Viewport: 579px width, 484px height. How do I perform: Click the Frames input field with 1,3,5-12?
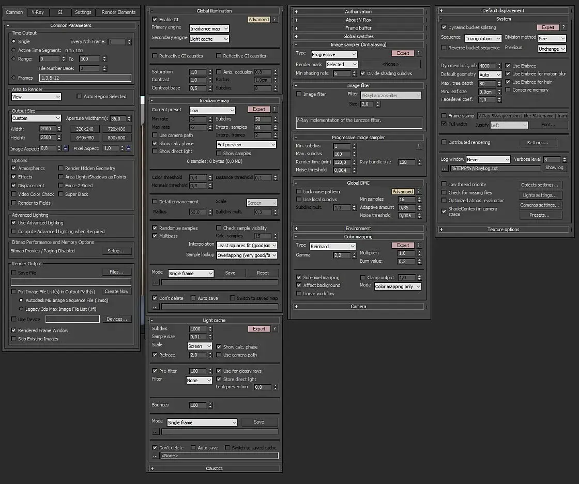coord(85,78)
